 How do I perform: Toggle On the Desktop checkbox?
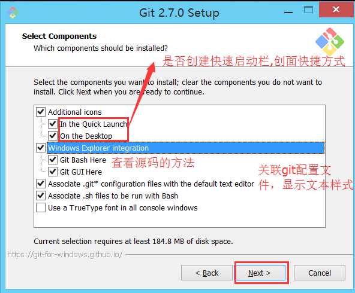pos(53,136)
